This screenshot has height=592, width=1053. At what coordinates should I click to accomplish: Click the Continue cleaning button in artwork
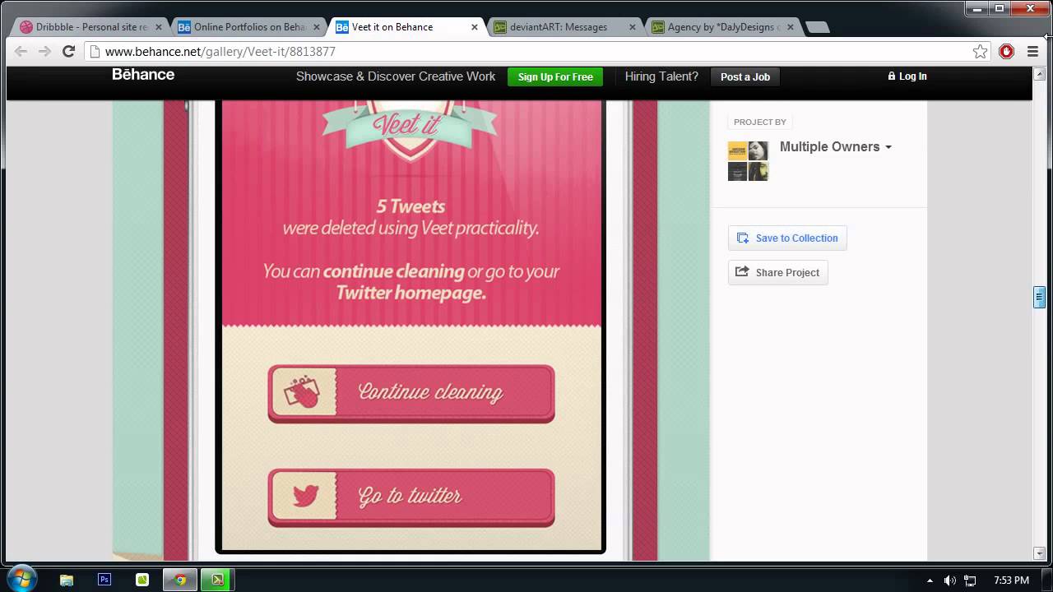tap(411, 394)
